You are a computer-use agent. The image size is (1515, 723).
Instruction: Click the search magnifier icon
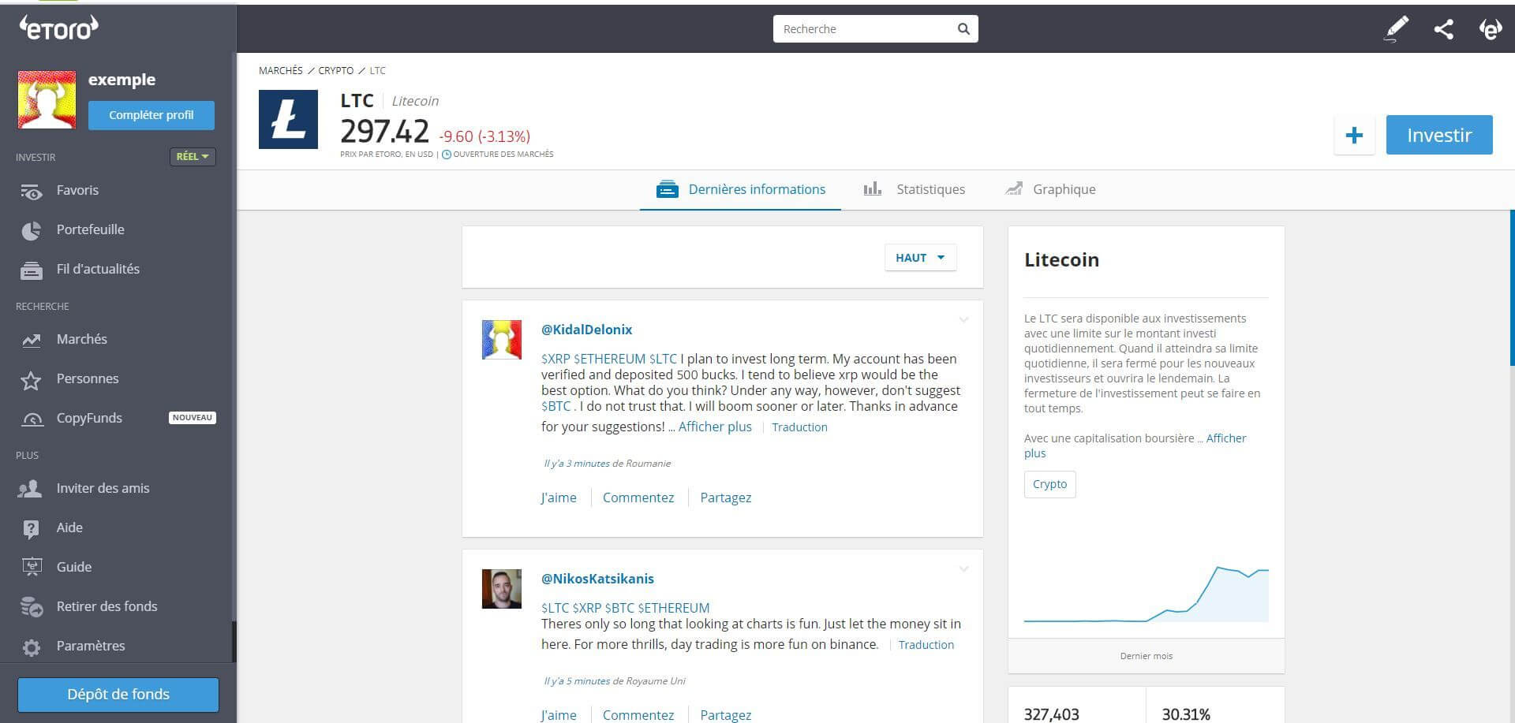[x=963, y=29]
